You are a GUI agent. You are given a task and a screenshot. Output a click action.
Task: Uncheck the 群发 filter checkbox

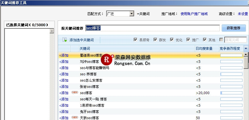click(155, 40)
